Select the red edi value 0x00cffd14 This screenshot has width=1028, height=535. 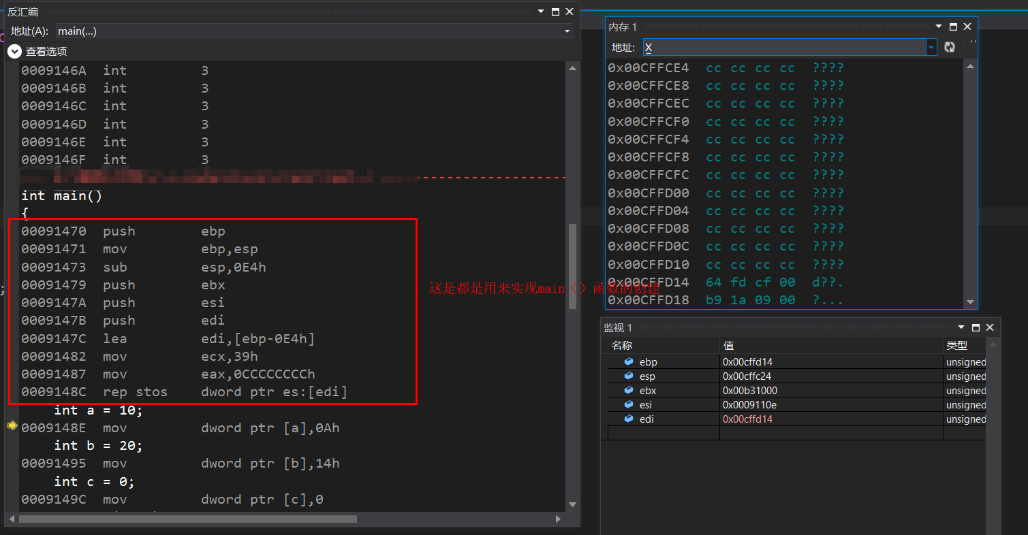click(747, 419)
